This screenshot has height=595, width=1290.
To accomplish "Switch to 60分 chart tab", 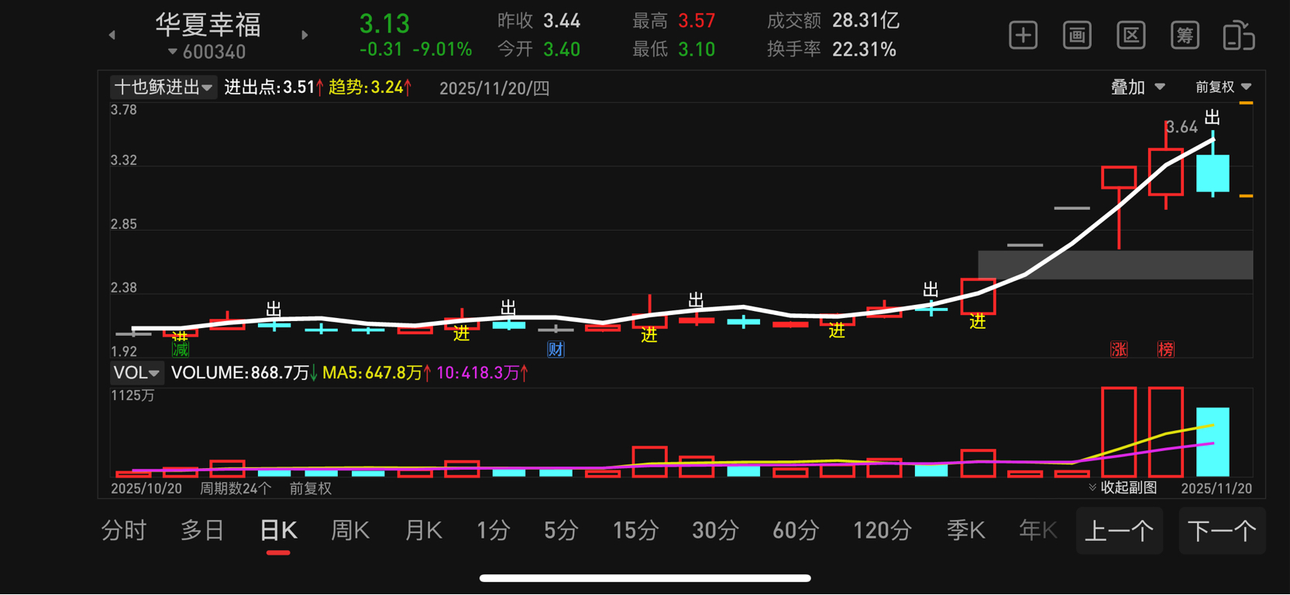I will coord(796,531).
